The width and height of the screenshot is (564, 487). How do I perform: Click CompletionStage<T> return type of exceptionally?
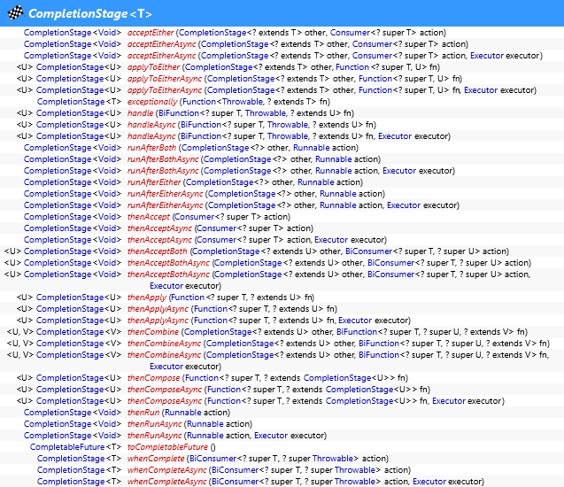tap(79, 102)
